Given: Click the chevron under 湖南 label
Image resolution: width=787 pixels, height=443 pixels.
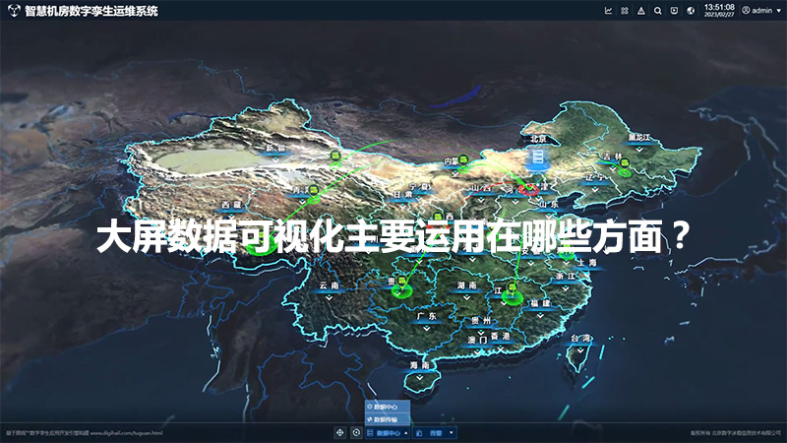Looking at the screenshot, I should tap(466, 297).
